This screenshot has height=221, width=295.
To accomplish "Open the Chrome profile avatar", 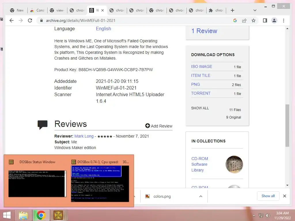I will 274,20.
